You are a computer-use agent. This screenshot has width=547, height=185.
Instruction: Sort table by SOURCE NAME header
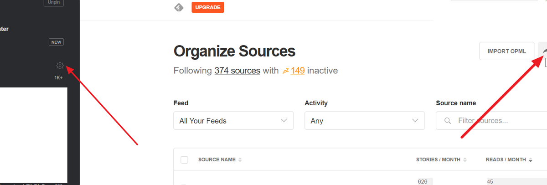coord(217,160)
